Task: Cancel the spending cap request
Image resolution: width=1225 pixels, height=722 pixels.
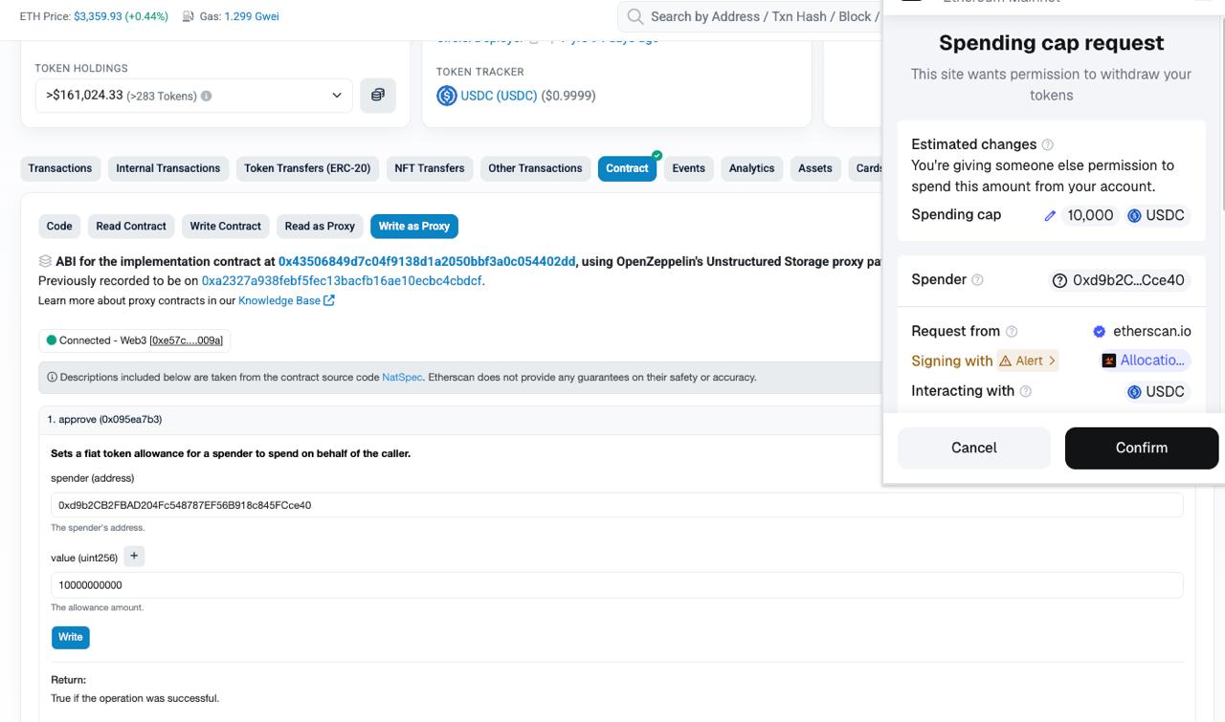Action: click(x=973, y=448)
